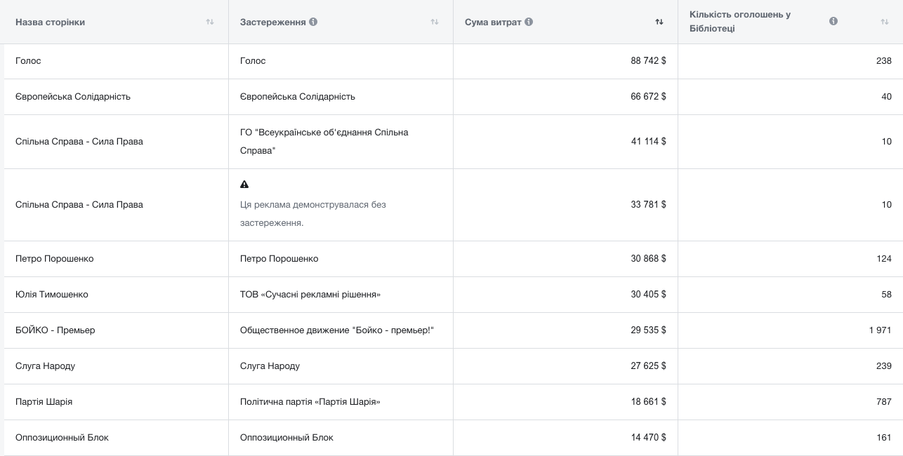
Task: Open Європейська Солідарність page link
Action: (73, 97)
